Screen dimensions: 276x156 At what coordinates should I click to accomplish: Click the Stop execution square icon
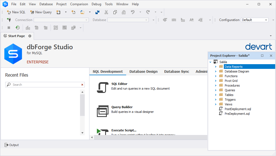click(9, 28)
